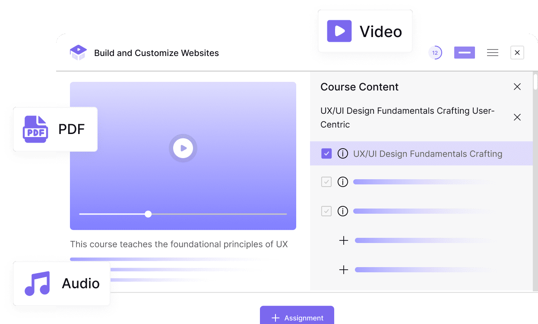The width and height of the screenshot is (538, 324).
Task: Click the video progress slider handle
Action: click(x=148, y=214)
